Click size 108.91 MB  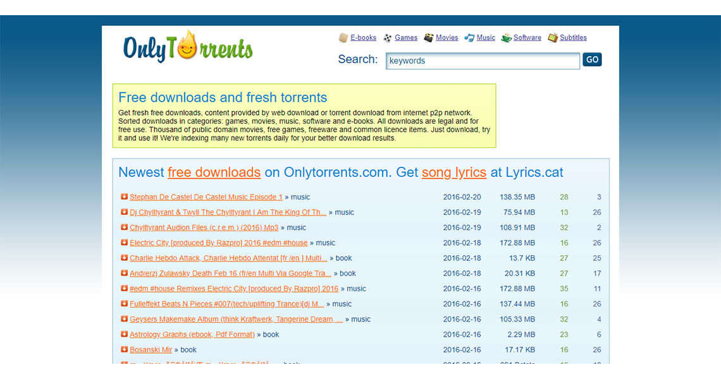[x=517, y=227]
